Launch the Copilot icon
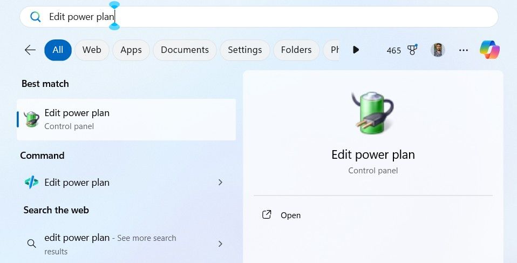This screenshot has width=517, height=263. [489, 50]
